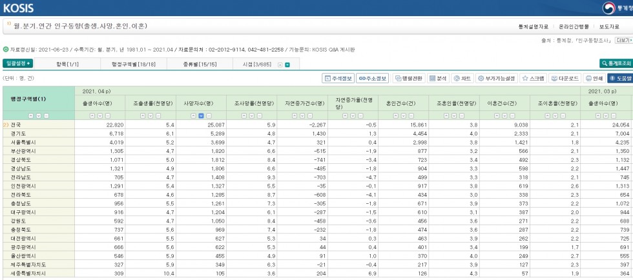Open KOSIS Q&A 게시판 link

[333, 50]
